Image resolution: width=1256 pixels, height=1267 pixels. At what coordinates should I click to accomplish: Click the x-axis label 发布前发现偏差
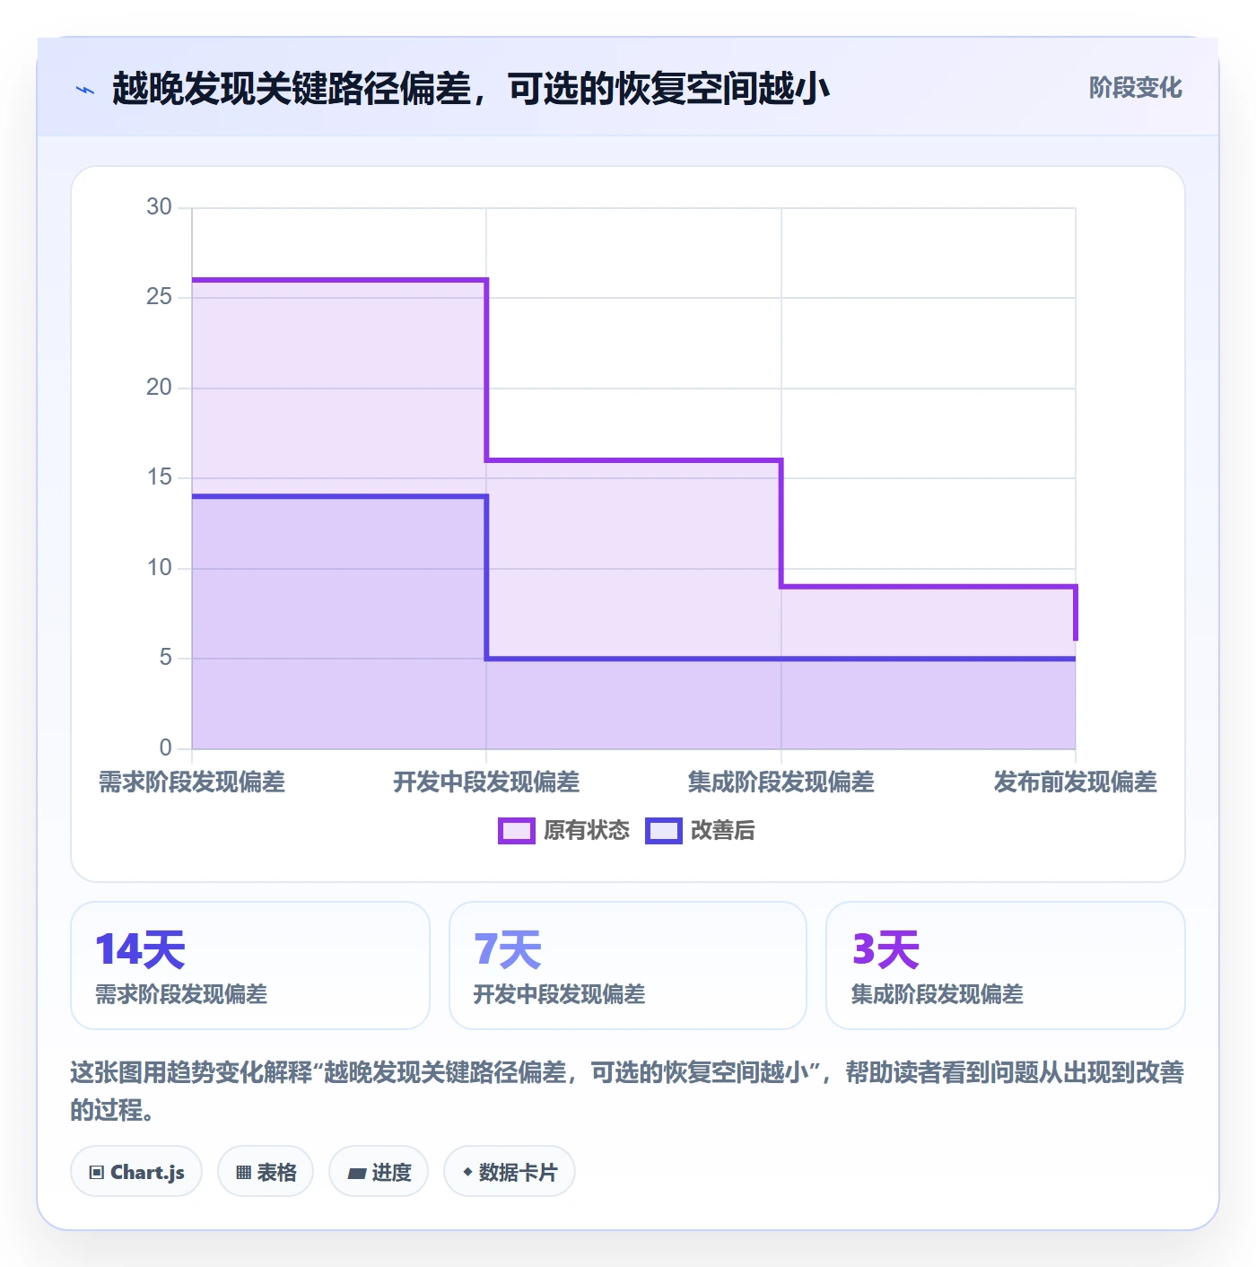tap(1075, 782)
